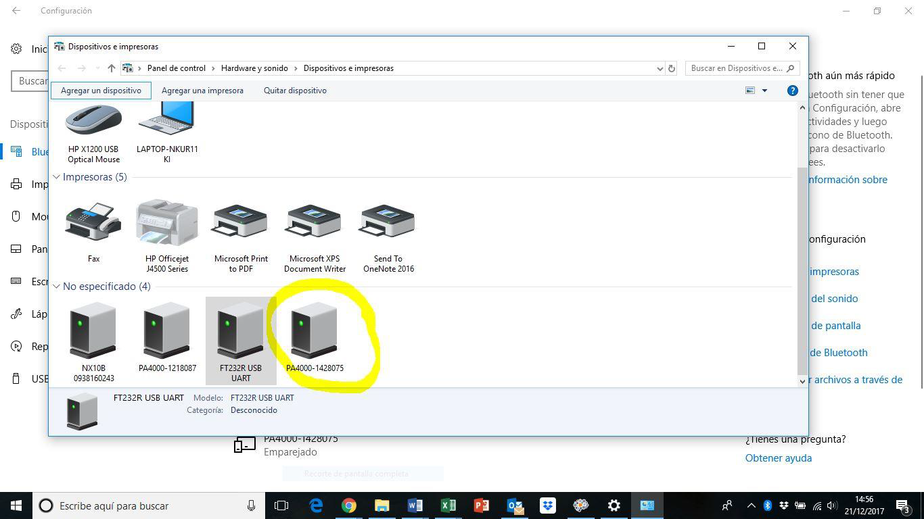Click the Escribe aquí para buscar box
The image size is (924, 519).
click(x=149, y=505)
